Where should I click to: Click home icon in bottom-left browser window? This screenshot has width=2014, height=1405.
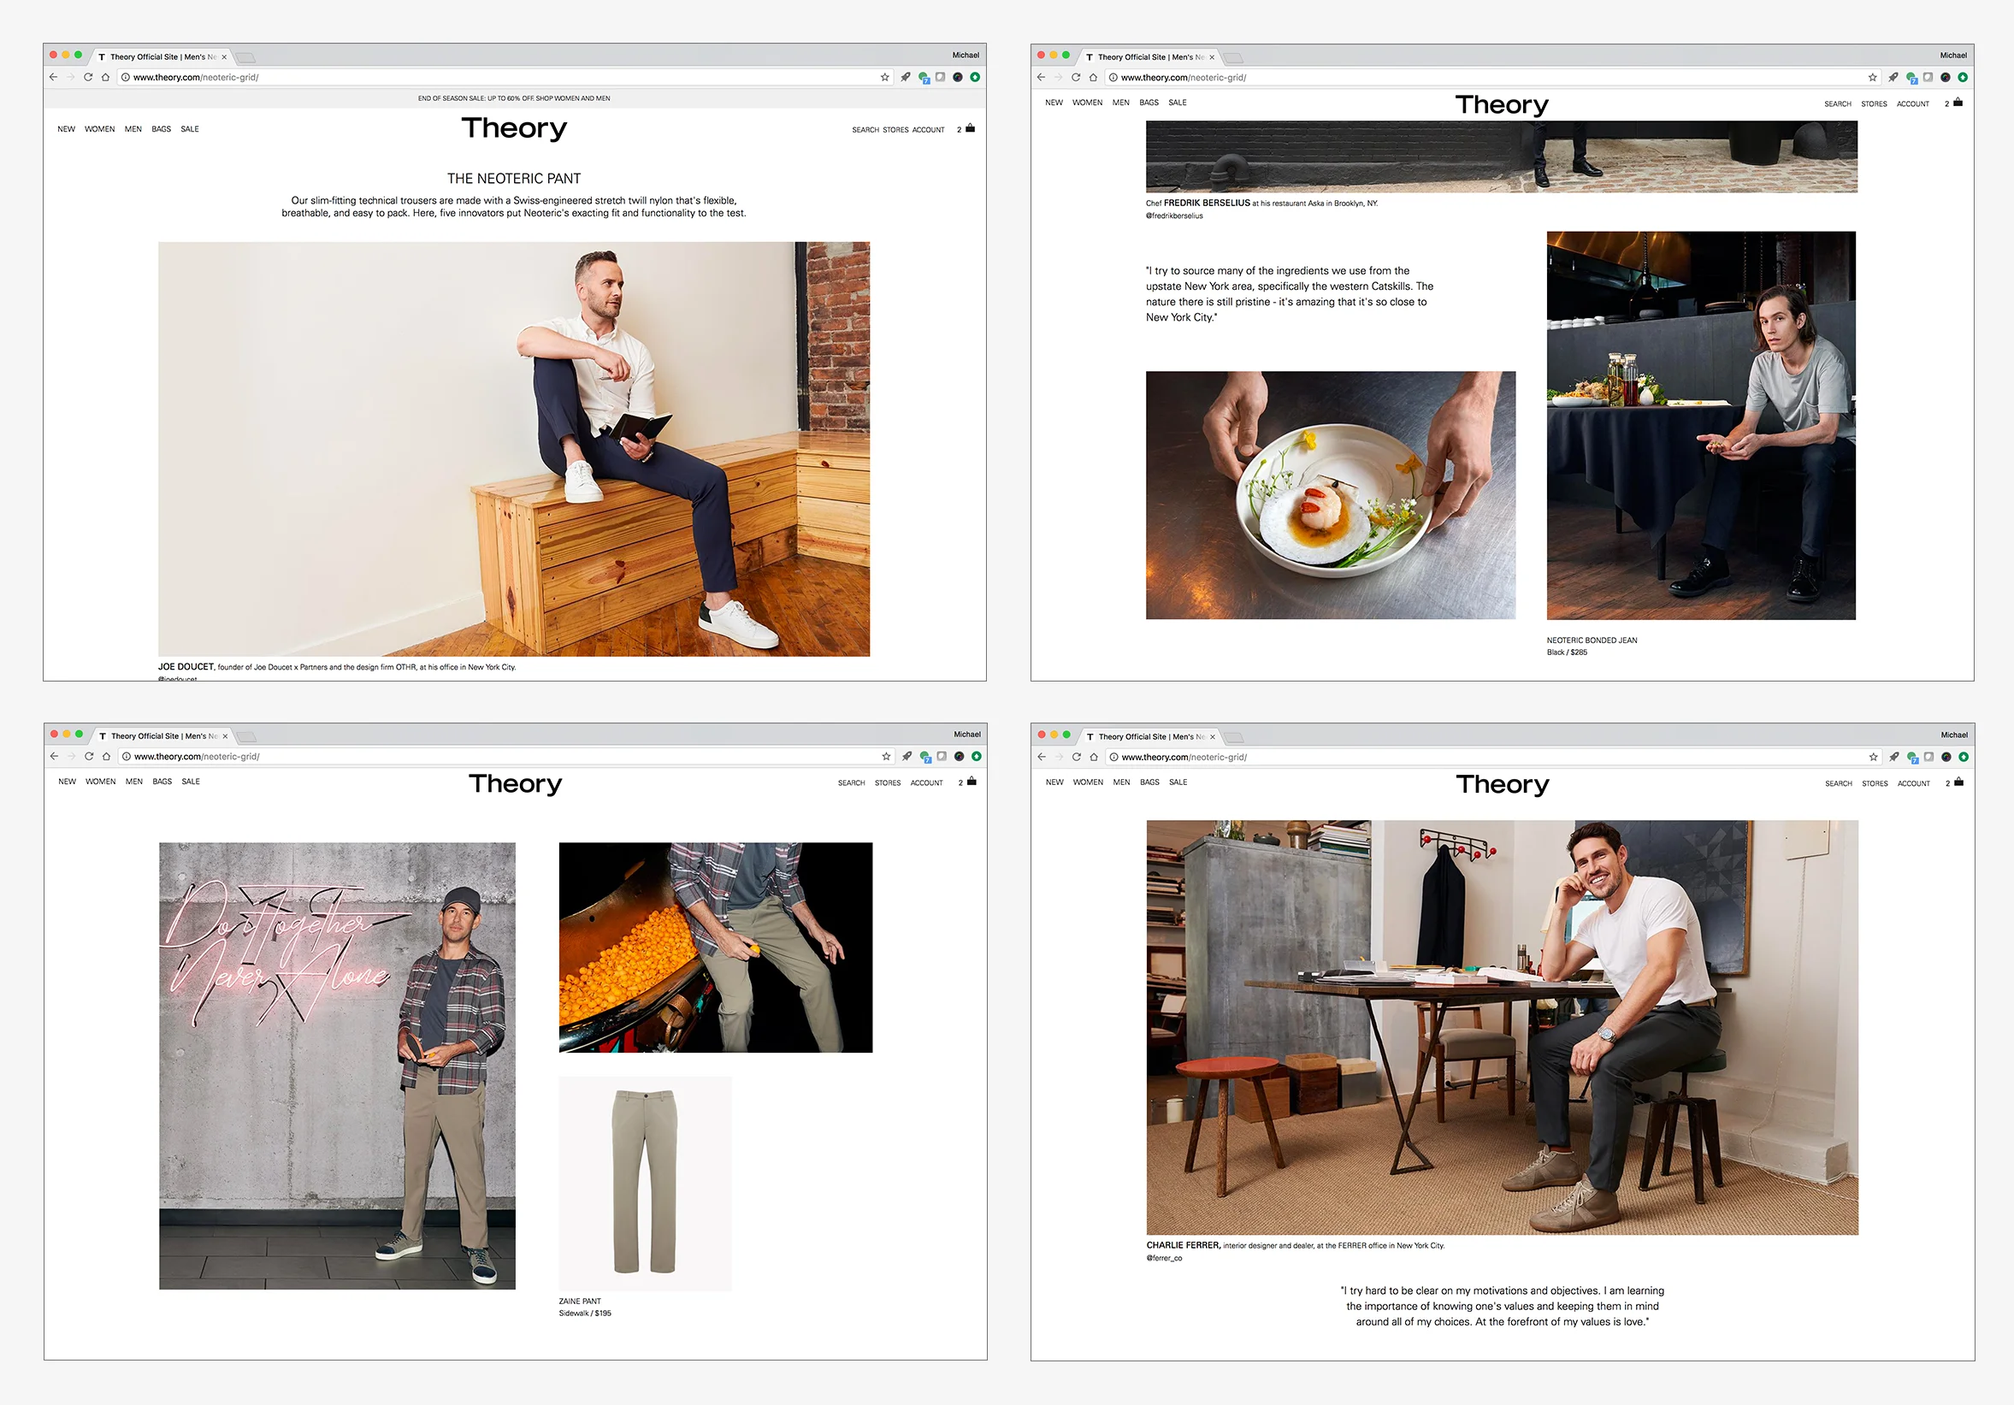pos(106,756)
